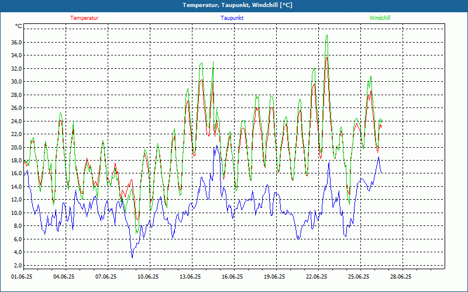Click the 22.06.25 date label
Image resolution: width=468 pixels, height=292 pixels.
click(x=316, y=277)
